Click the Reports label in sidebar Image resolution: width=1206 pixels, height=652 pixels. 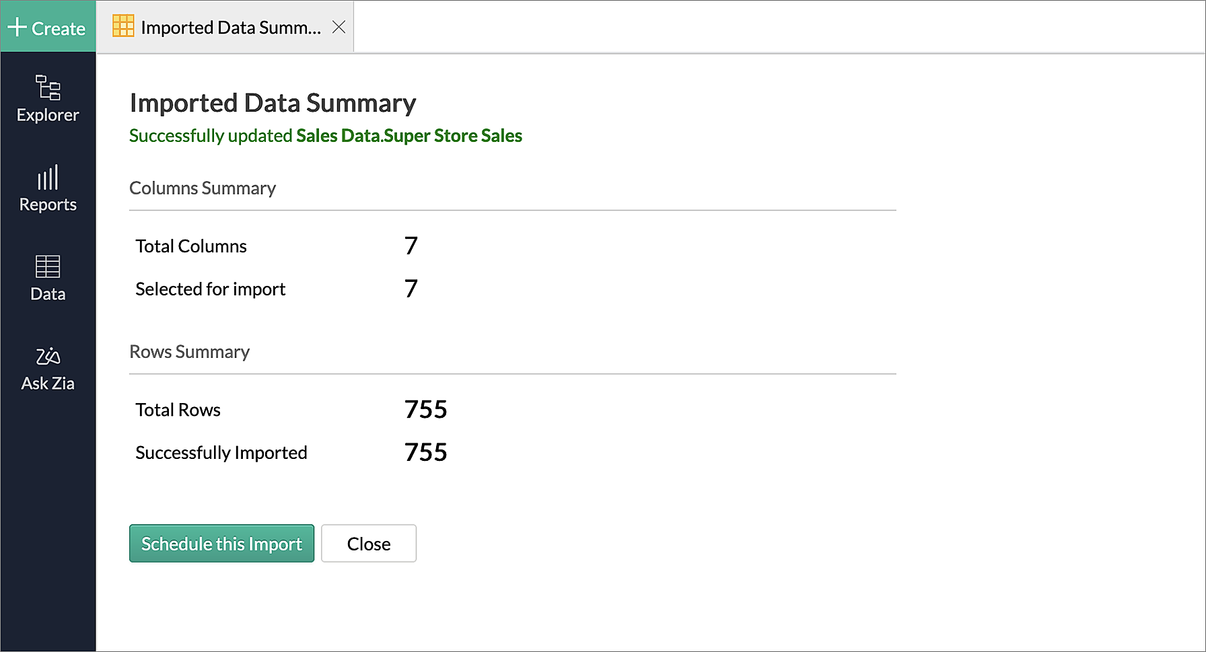click(x=48, y=205)
